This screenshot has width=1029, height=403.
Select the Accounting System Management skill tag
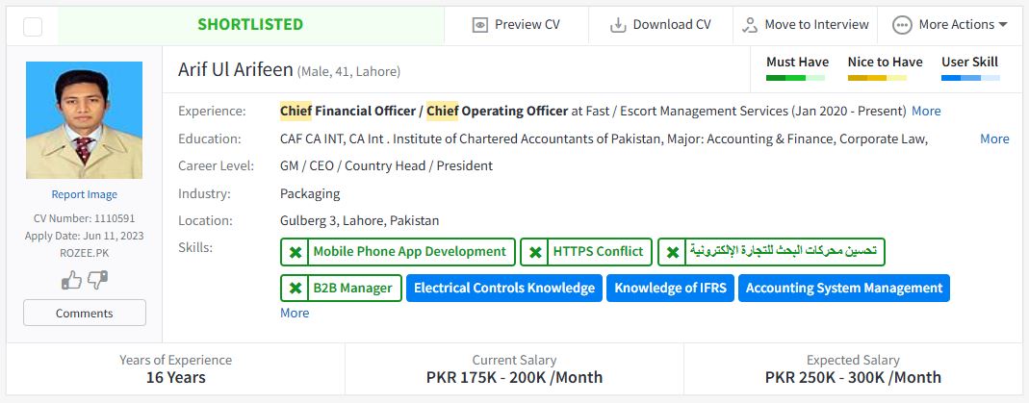click(844, 288)
